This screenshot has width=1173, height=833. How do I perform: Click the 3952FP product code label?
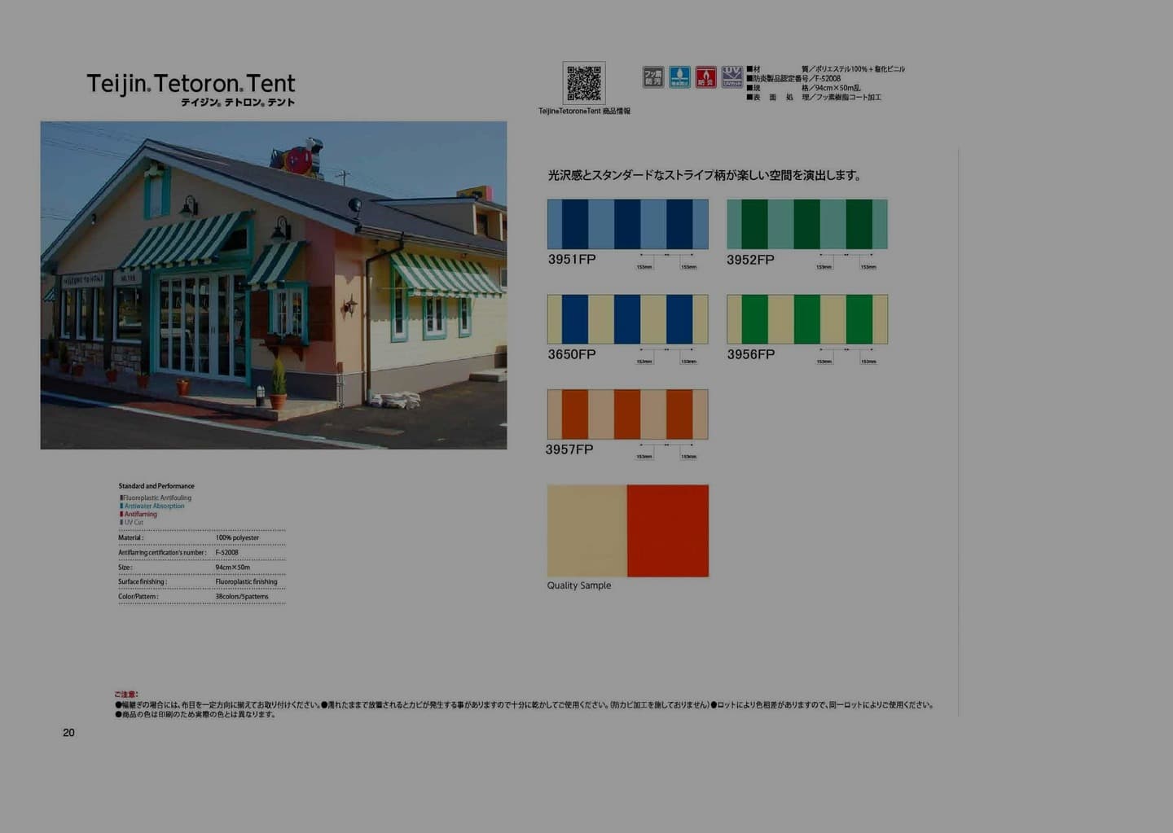point(750,260)
